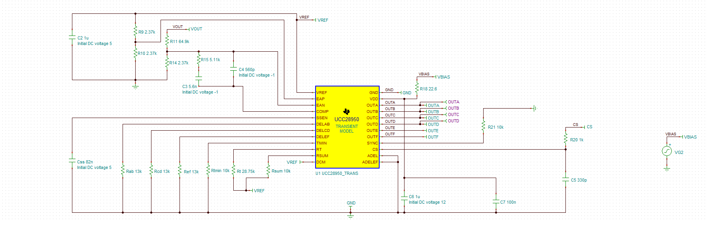Click ground symbol under VG2 source

667,168
